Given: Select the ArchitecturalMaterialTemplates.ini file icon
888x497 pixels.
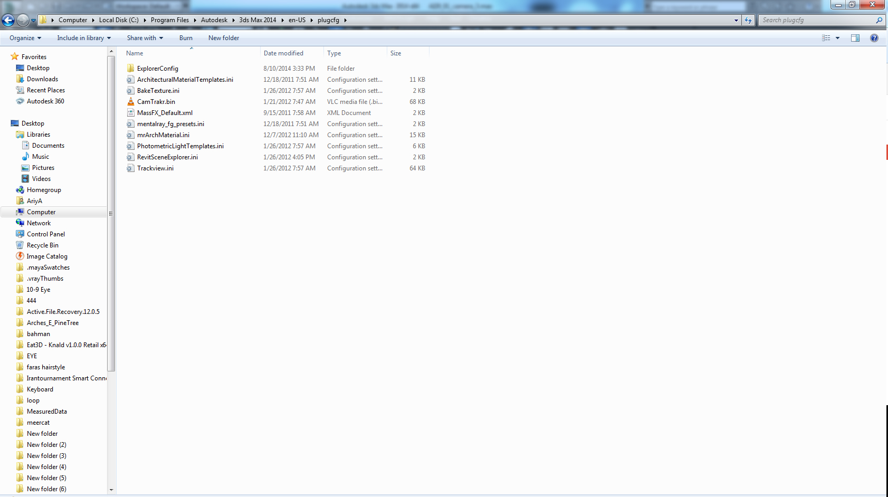Looking at the screenshot, I should tap(131, 80).
